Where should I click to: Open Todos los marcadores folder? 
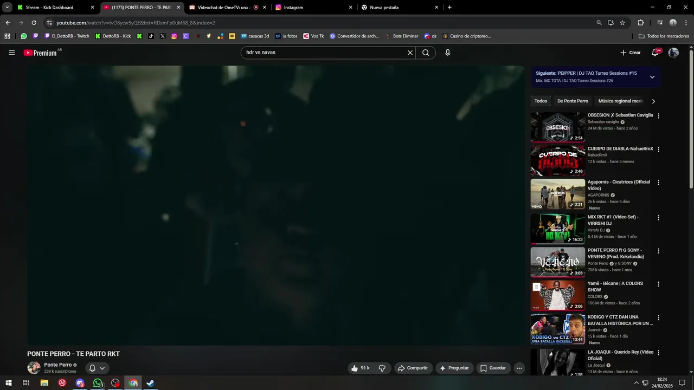click(x=664, y=36)
